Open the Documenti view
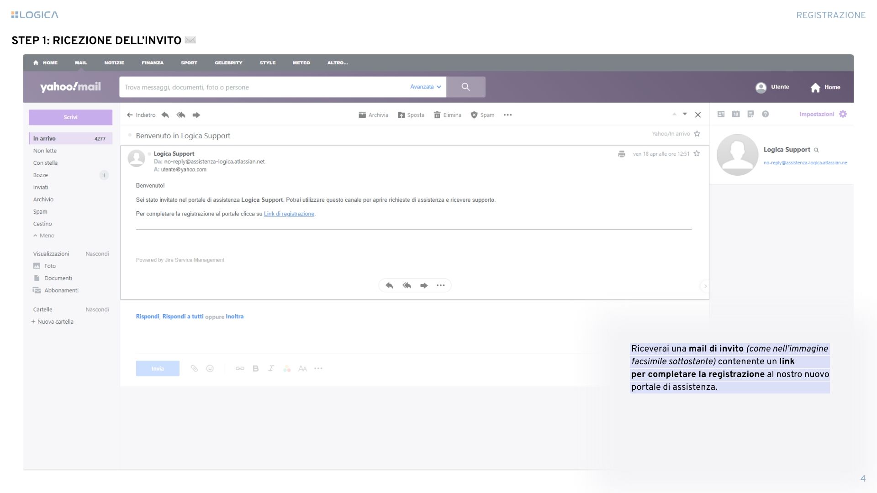877x493 pixels. click(x=53, y=278)
